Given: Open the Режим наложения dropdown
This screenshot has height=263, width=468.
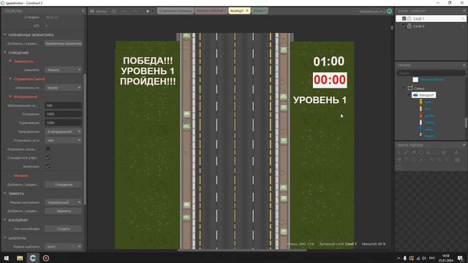Looking at the screenshot, I should click(x=64, y=202).
